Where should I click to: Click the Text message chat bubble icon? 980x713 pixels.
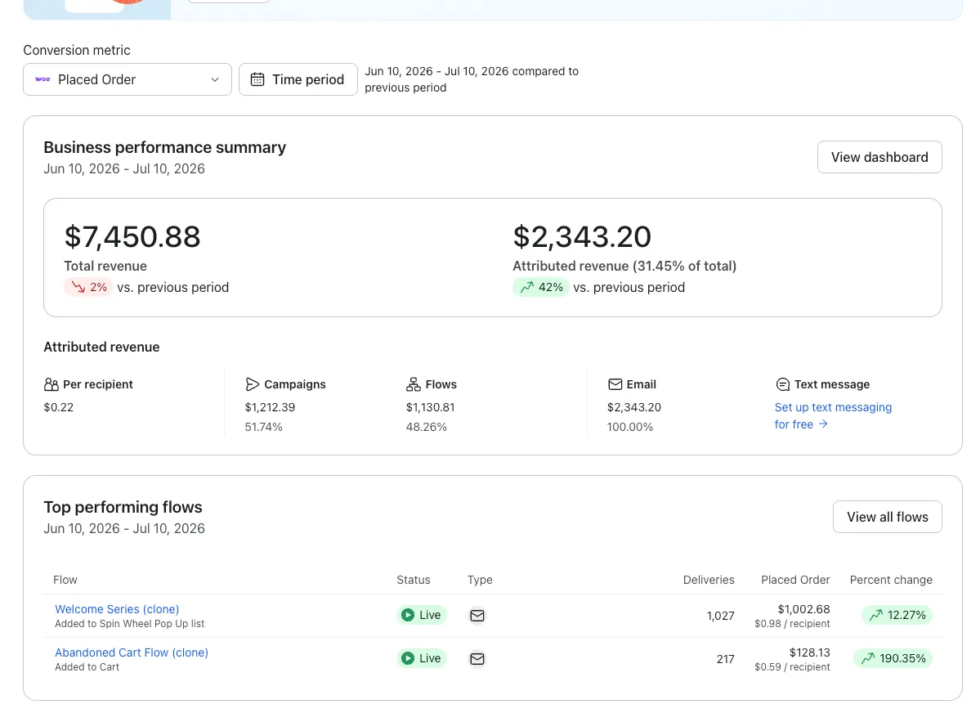point(782,384)
